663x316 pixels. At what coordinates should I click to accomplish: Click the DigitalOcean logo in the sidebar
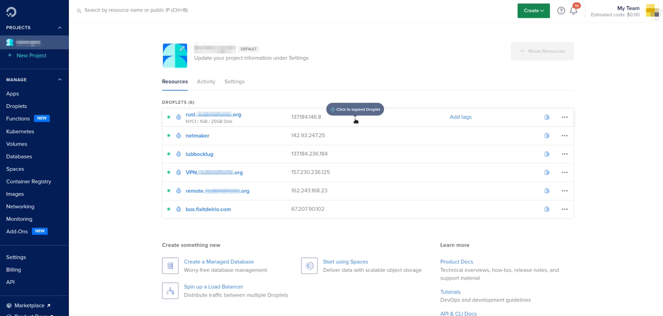click(11, 12)
